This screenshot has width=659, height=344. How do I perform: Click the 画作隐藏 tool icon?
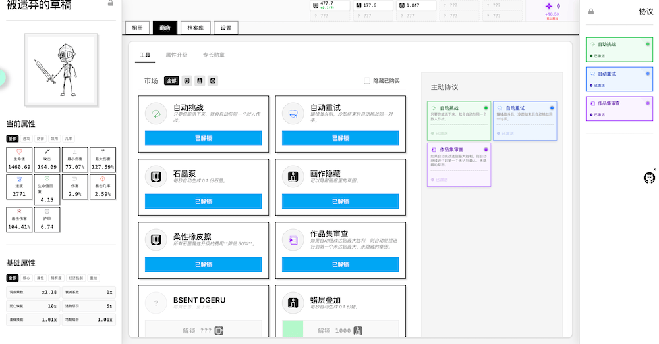click(293, 177)
